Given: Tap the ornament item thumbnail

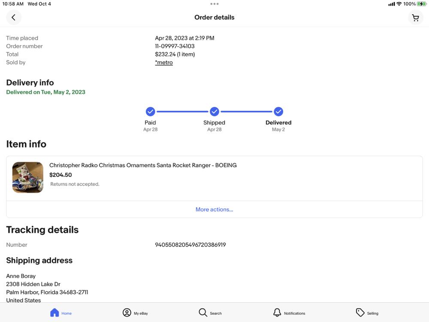Looking at the screenshot, I should click(28, 177).
